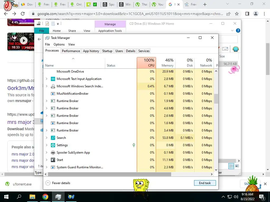Open Task Manager Options menu

(59, 44)
